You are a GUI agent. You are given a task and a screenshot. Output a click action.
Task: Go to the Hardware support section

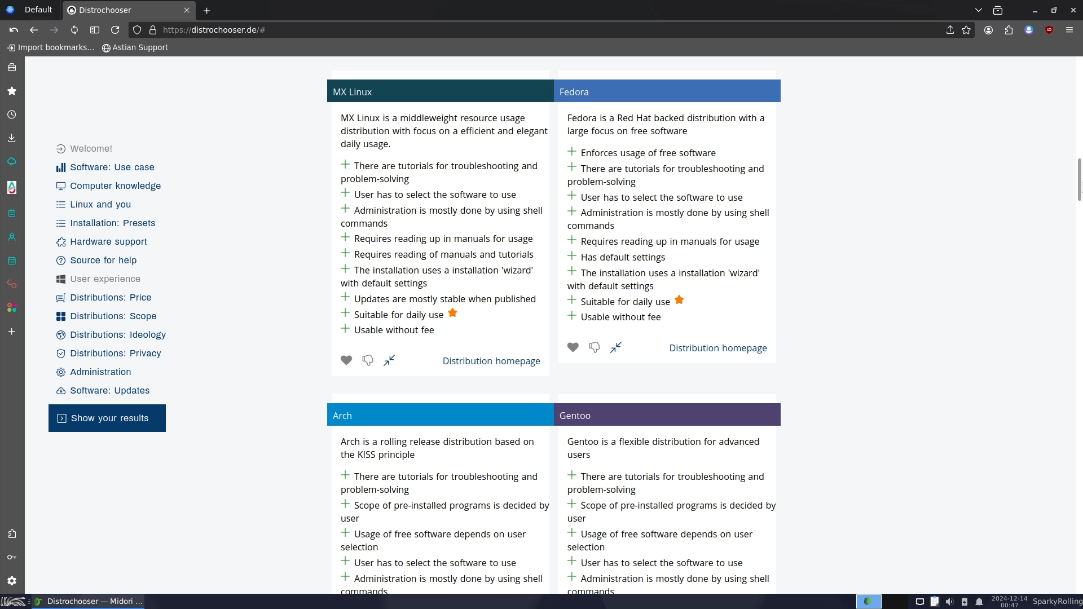[x=108, y=242]
